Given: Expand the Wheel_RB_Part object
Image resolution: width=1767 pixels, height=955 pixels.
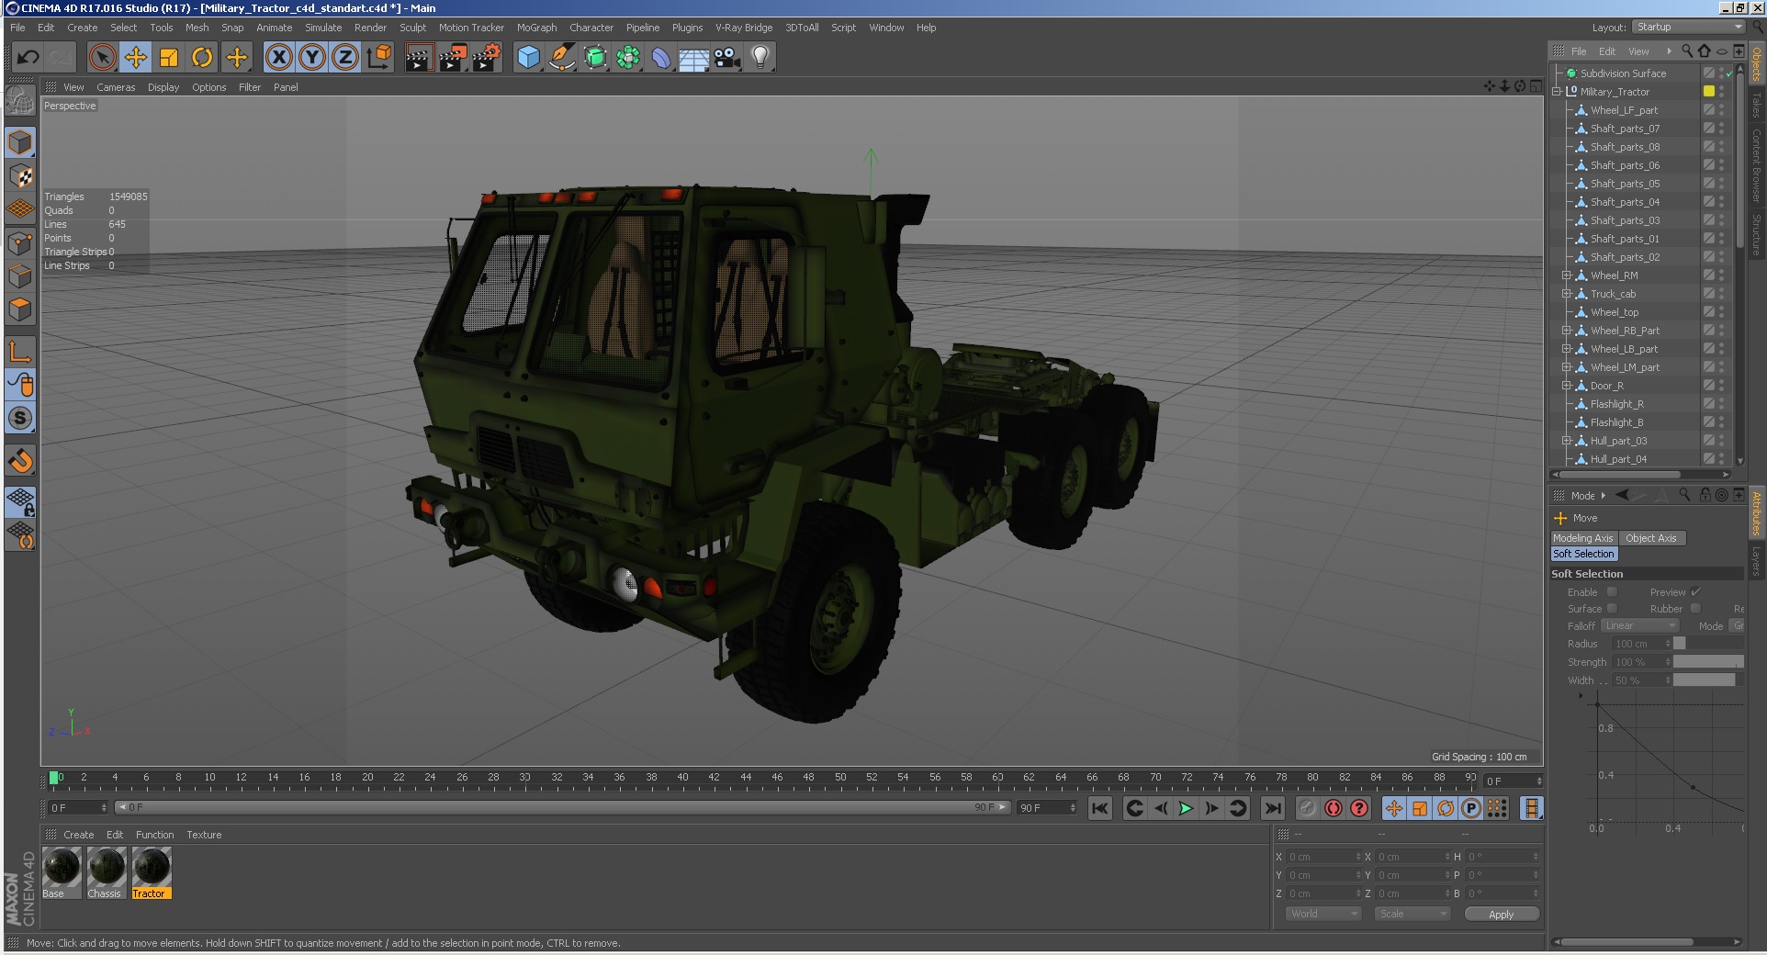Looking at the screenshot, I should click(1567, 331).
